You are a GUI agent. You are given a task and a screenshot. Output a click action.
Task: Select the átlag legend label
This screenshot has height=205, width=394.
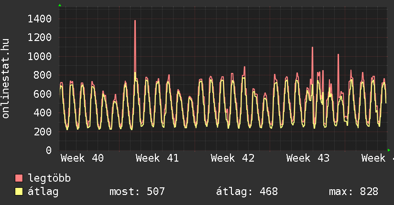point(43,192)
